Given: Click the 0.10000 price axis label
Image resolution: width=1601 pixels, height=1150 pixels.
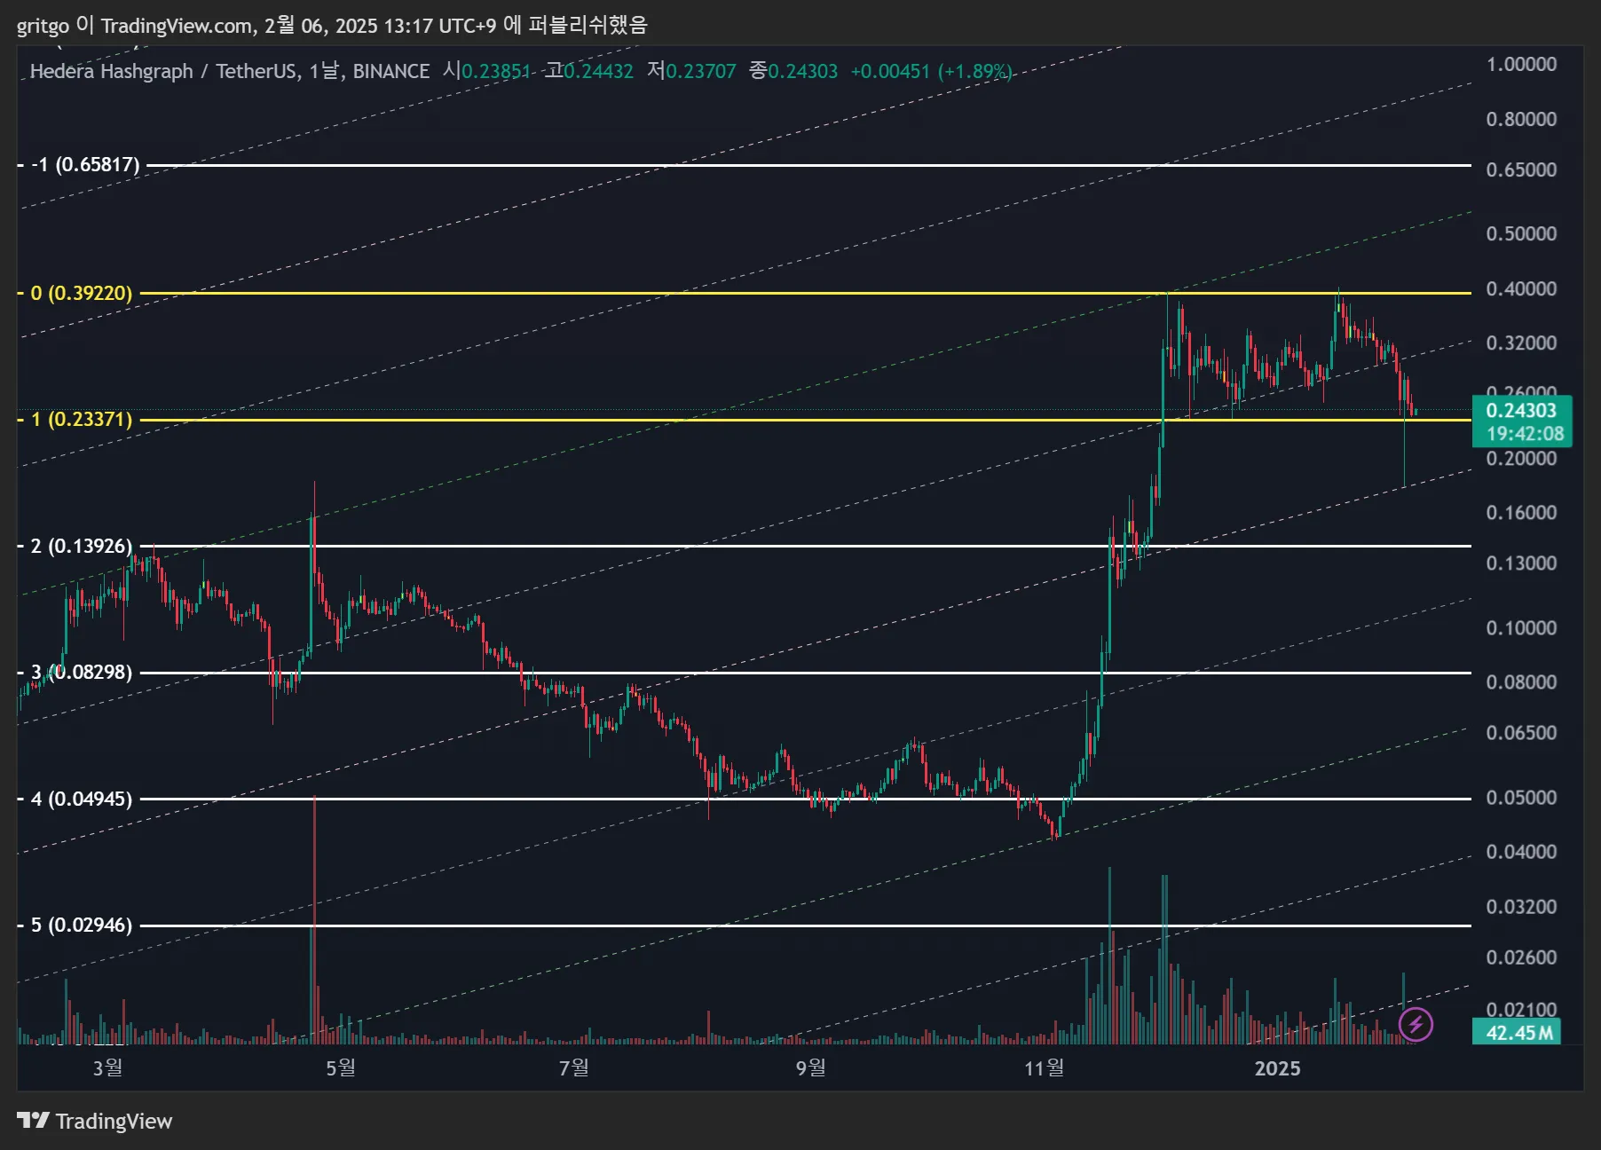Looking at the screenshot, I should 1521,628.
